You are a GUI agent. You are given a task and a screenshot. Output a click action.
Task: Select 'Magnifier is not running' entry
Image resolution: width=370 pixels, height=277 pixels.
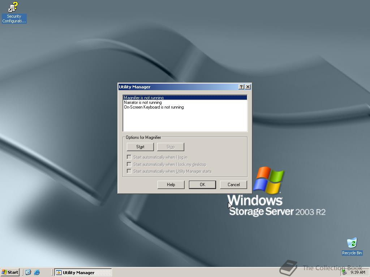coord(185,97)
